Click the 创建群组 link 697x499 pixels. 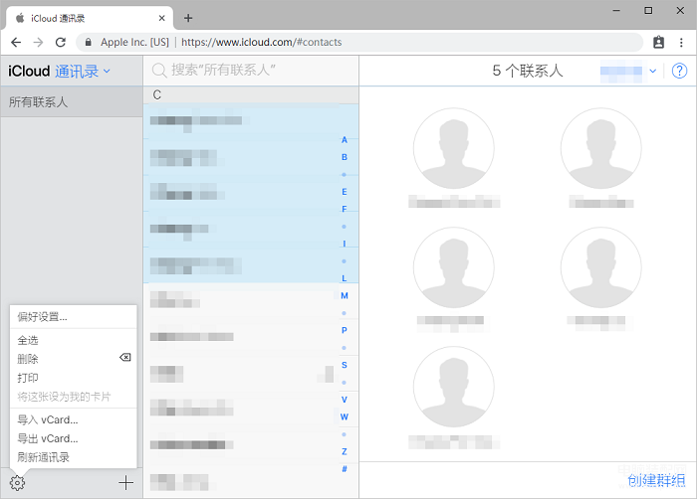(x=656, y=480)
